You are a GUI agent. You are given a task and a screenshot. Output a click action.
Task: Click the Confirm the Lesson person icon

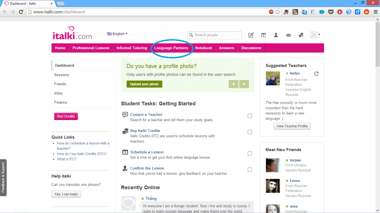[125, 168]
